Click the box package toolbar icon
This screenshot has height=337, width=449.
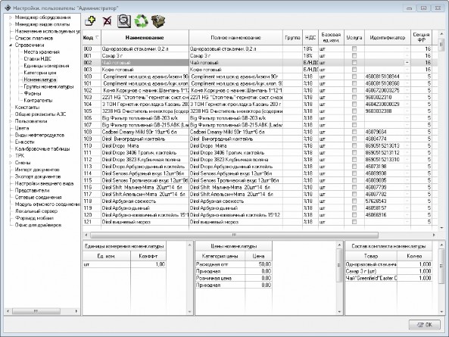click(x=158, y=21)
